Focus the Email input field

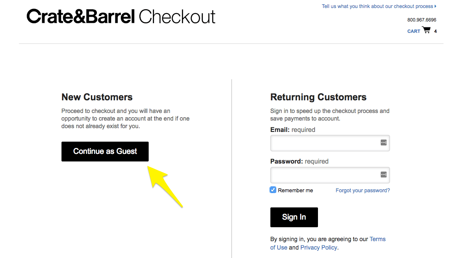(330, 143)
